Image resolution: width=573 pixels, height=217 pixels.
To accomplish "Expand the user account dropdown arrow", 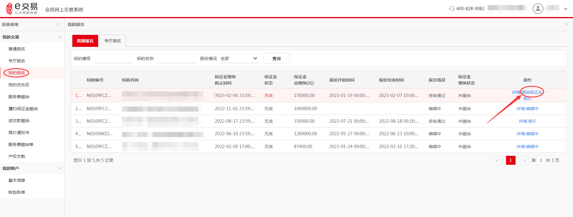I will coord(566,9).
